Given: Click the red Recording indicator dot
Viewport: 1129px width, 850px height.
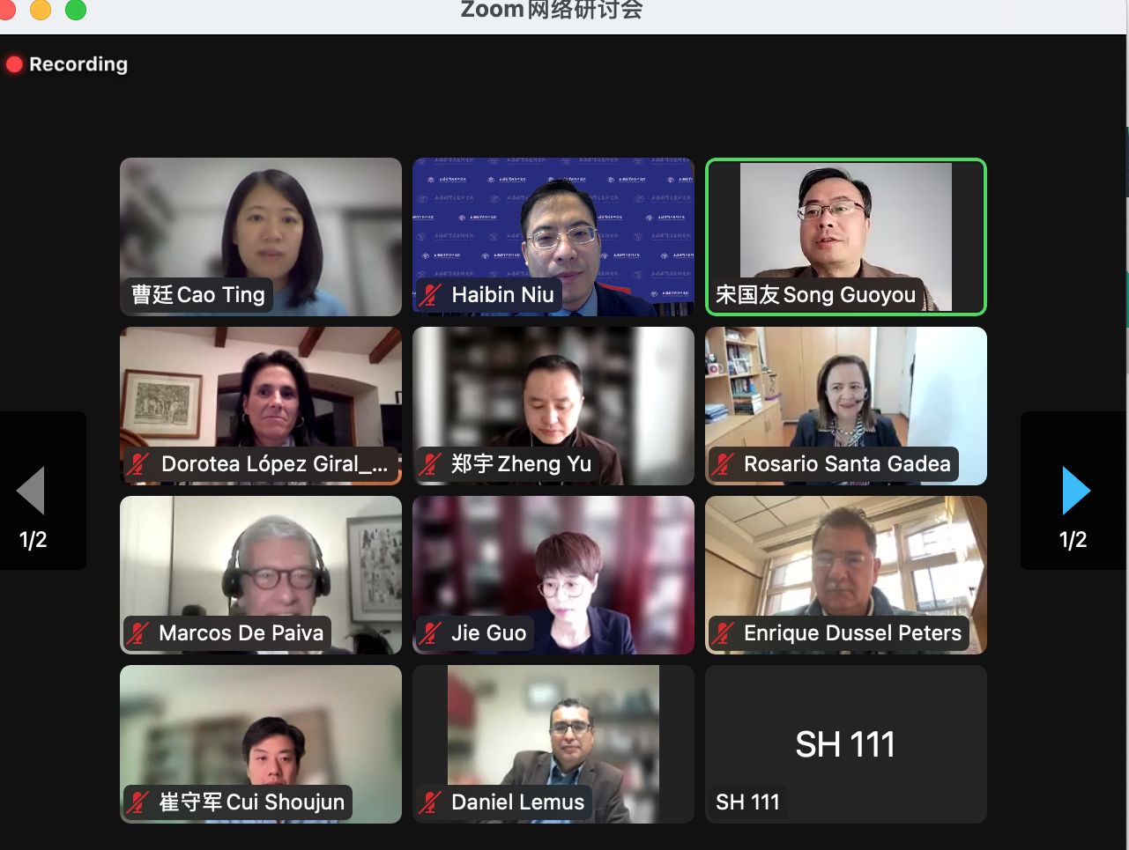Looking at the screenshot, I should (x=14, y=64).
